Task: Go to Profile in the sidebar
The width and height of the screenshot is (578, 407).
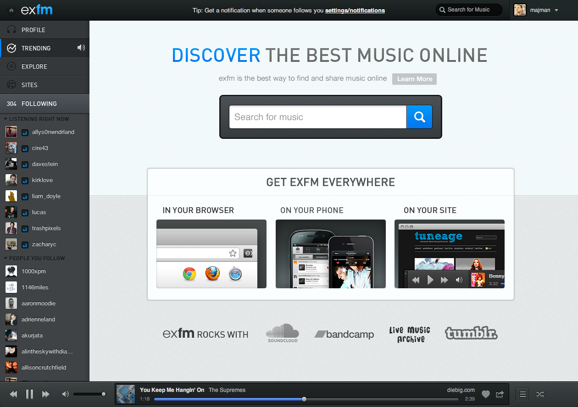Action: (44, 30)
